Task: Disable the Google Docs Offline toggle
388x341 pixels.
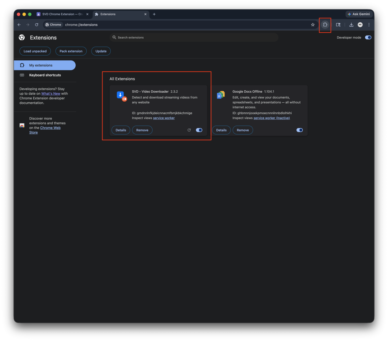Action: tap(300, 130)
